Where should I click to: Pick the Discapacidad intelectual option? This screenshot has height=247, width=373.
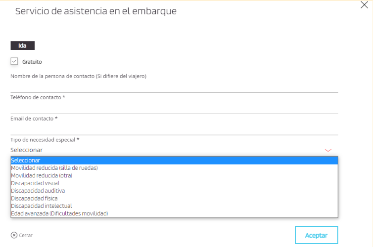tap(42, 206)
